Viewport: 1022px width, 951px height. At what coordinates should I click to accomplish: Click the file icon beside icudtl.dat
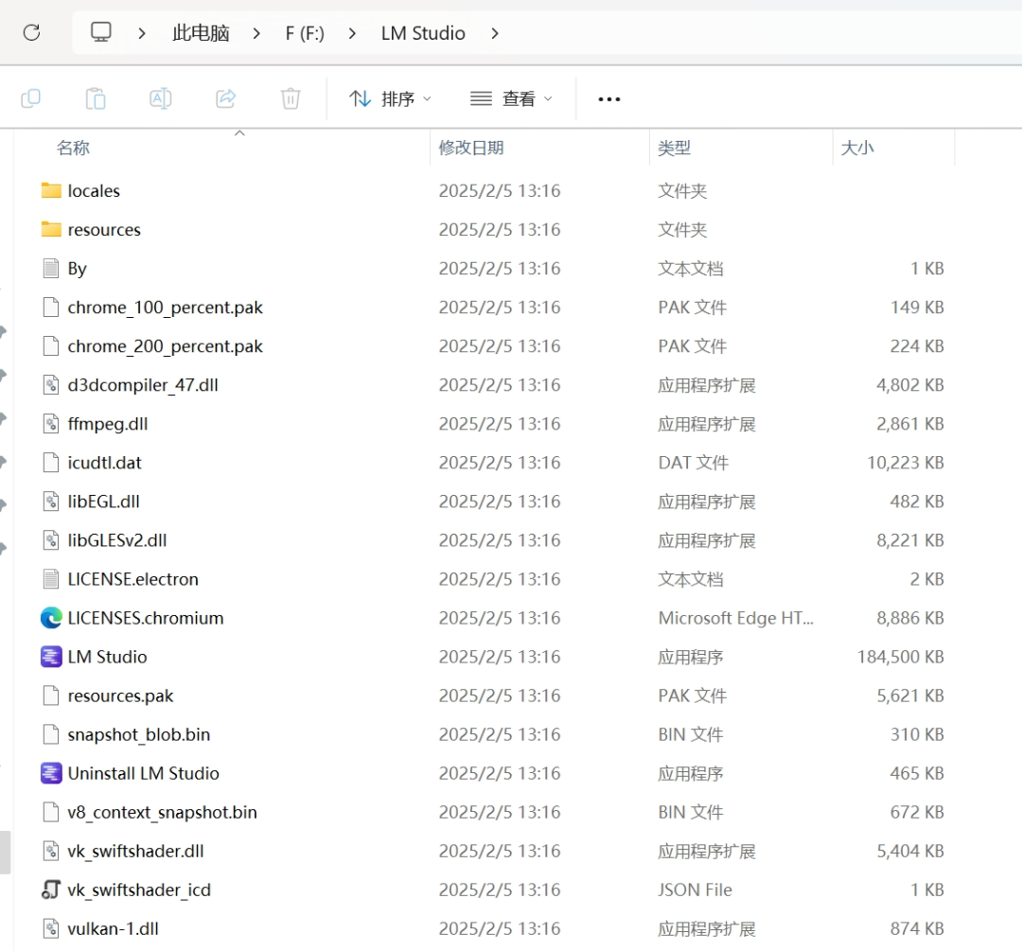(x=51, y=463)
